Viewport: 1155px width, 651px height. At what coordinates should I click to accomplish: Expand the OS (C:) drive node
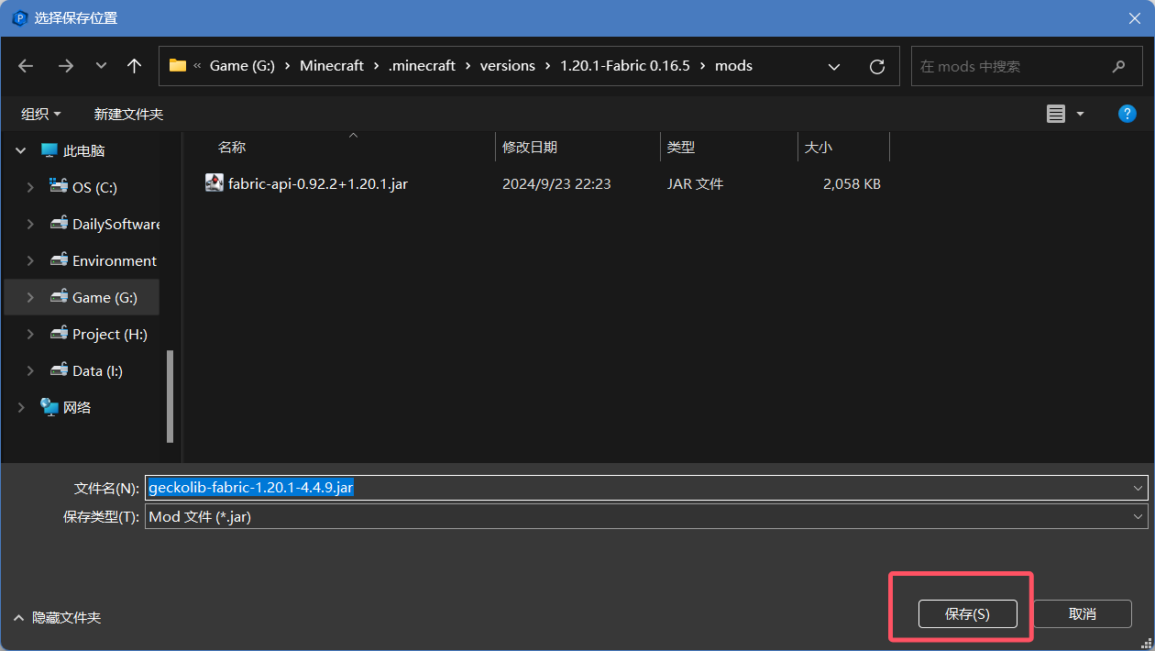pos(30,187)
